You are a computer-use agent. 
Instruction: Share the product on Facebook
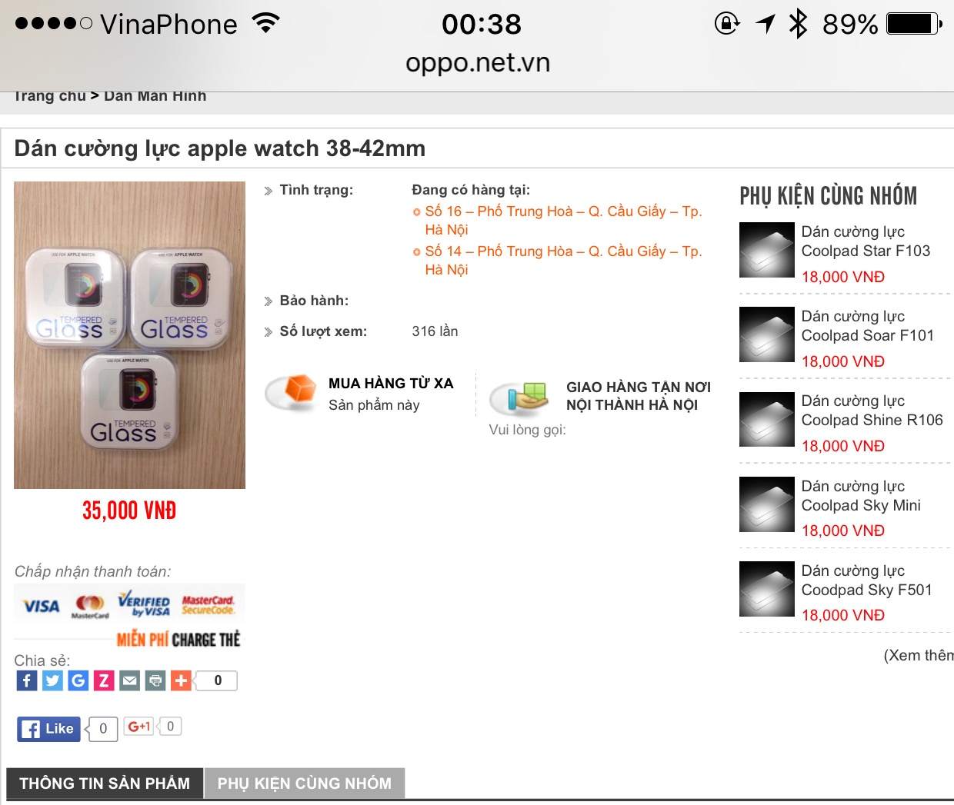pyautogui.click(x=27, y=680)
